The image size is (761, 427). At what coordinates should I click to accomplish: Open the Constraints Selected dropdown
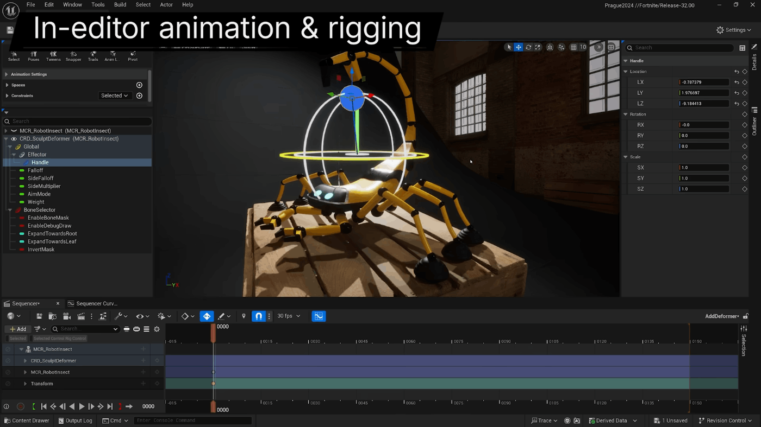click(114, 95)
